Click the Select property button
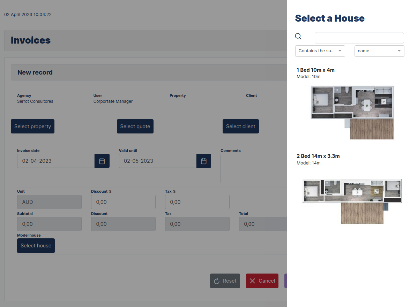Image resolution: width=410 pixels, height=307 pixels. click(x=32, y=126)
